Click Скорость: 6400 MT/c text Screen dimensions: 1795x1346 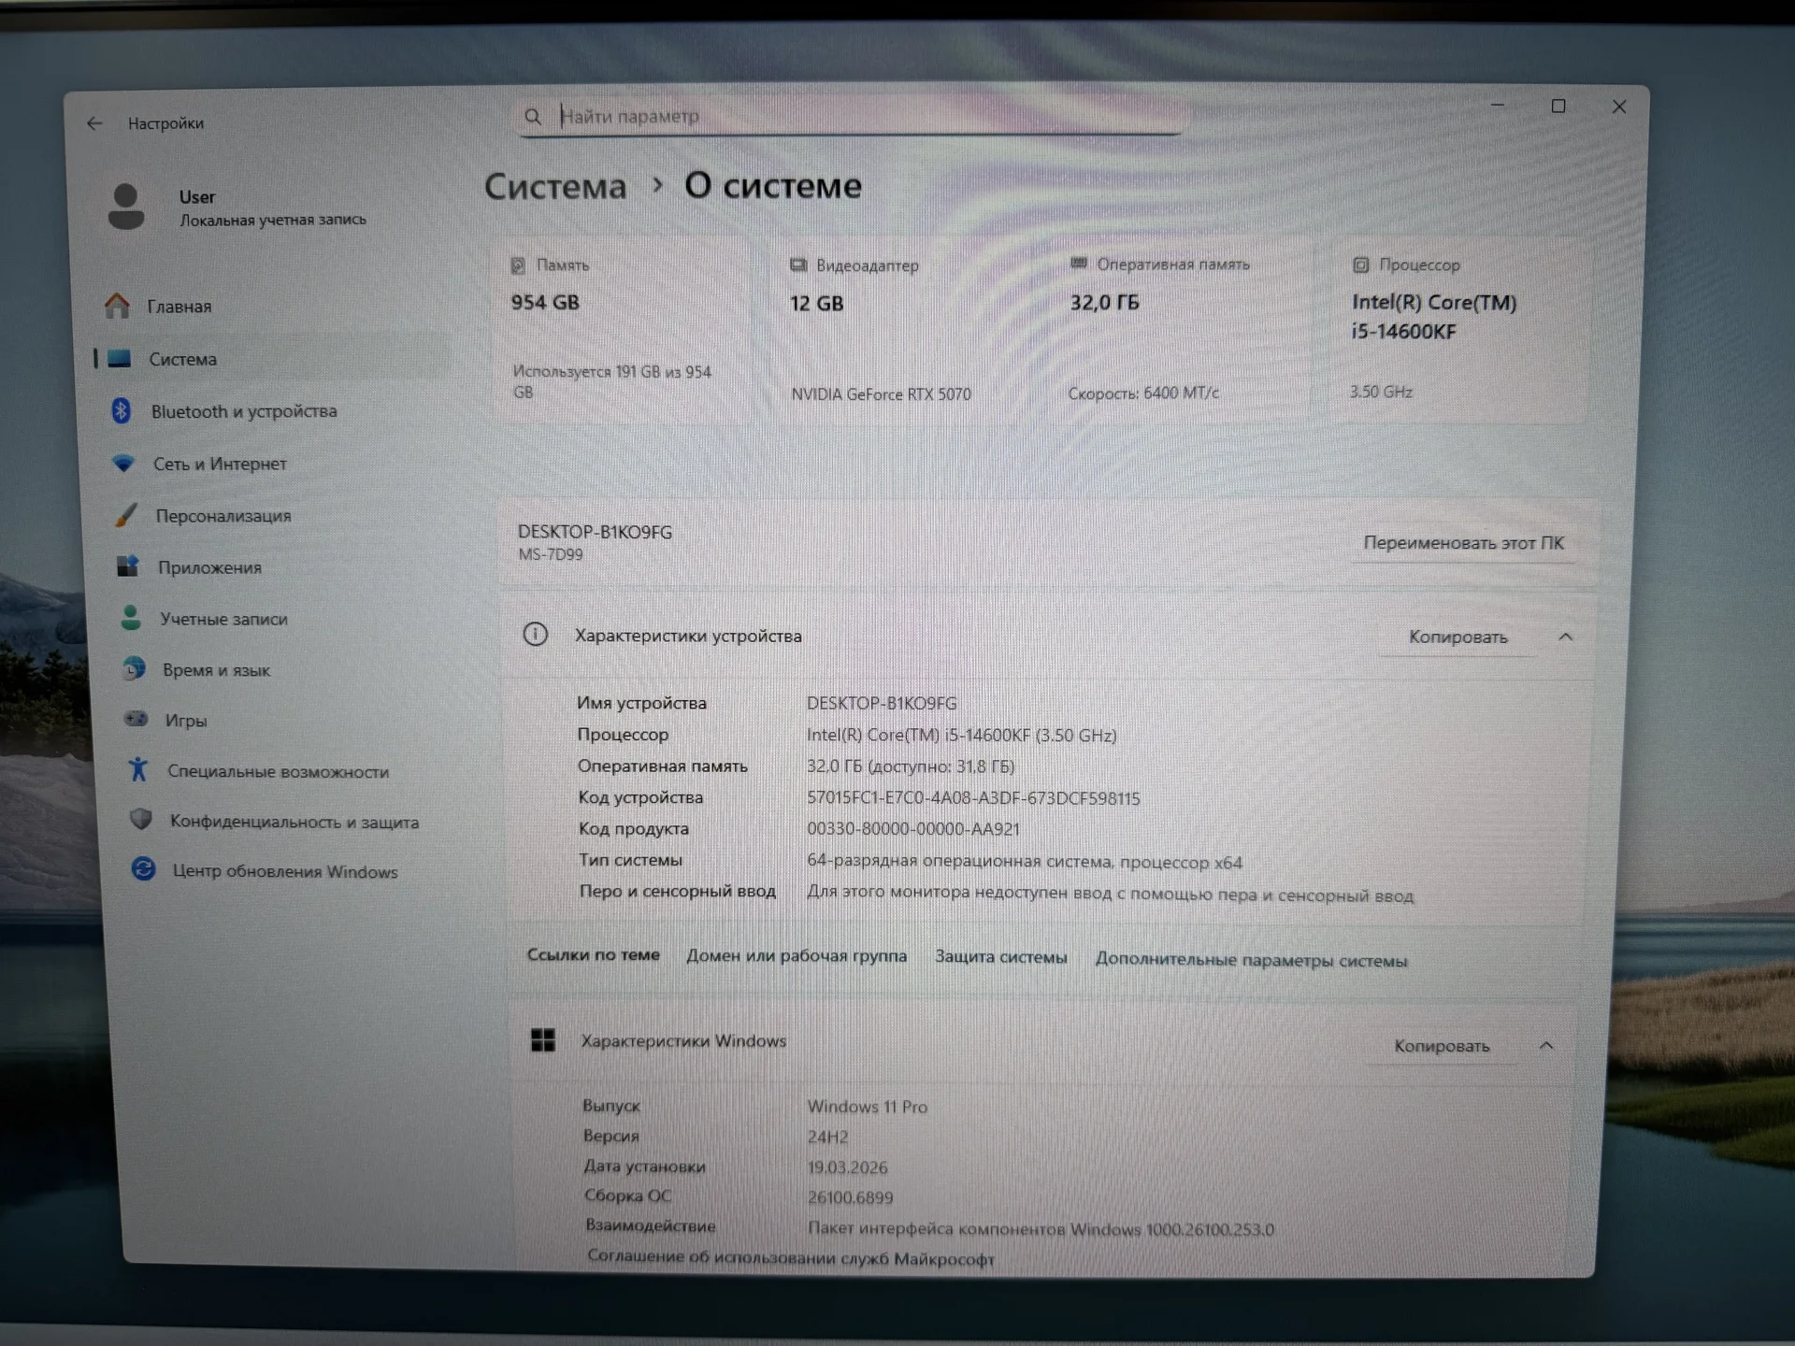(1143, 393)
